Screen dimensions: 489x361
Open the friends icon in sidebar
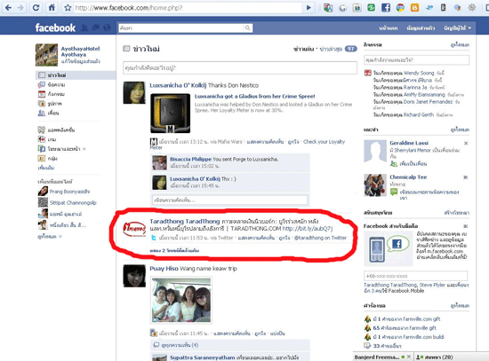coord(42,113)
